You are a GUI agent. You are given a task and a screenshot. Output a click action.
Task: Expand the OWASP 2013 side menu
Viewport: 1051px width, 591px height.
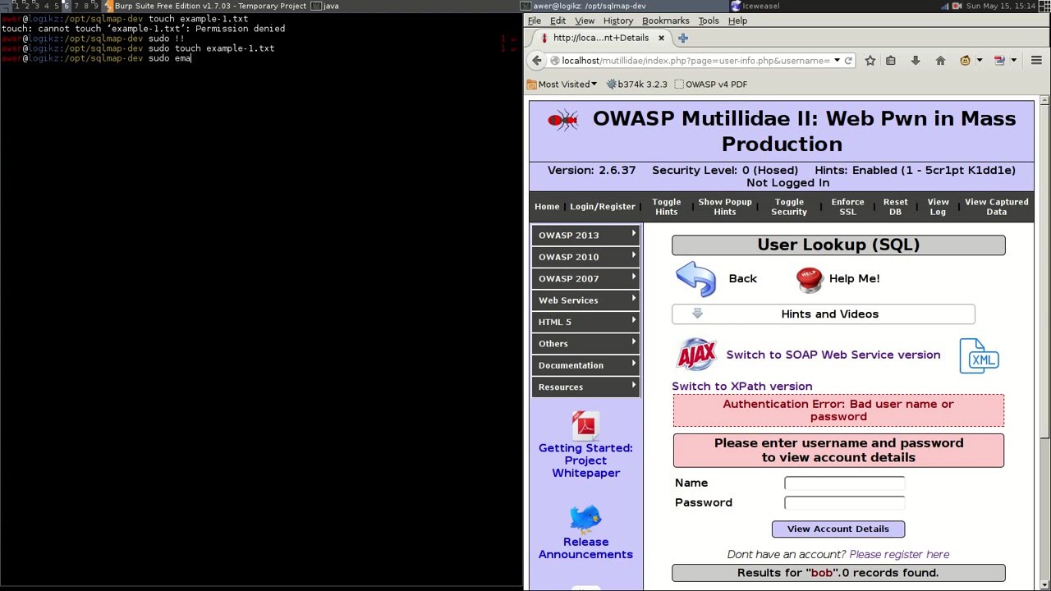tap(585, 235)
